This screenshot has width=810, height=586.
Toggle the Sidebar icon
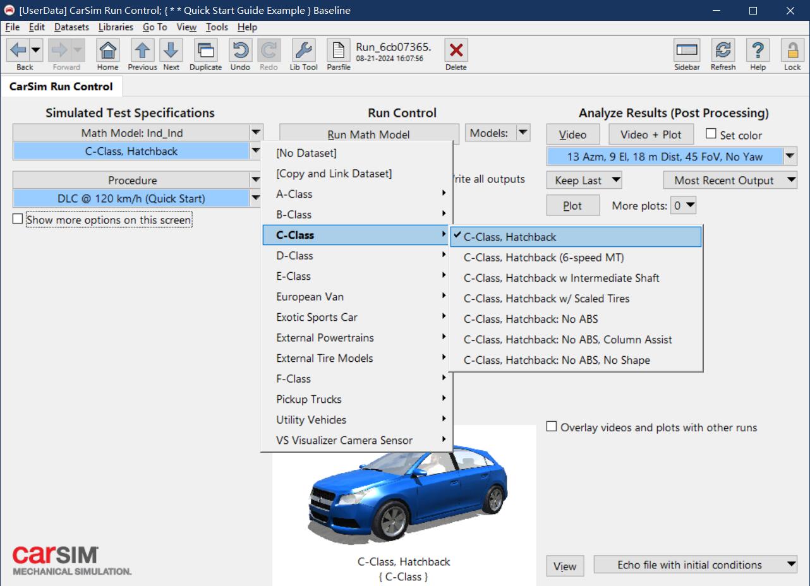pyautogui.click(x=687, y=50)
